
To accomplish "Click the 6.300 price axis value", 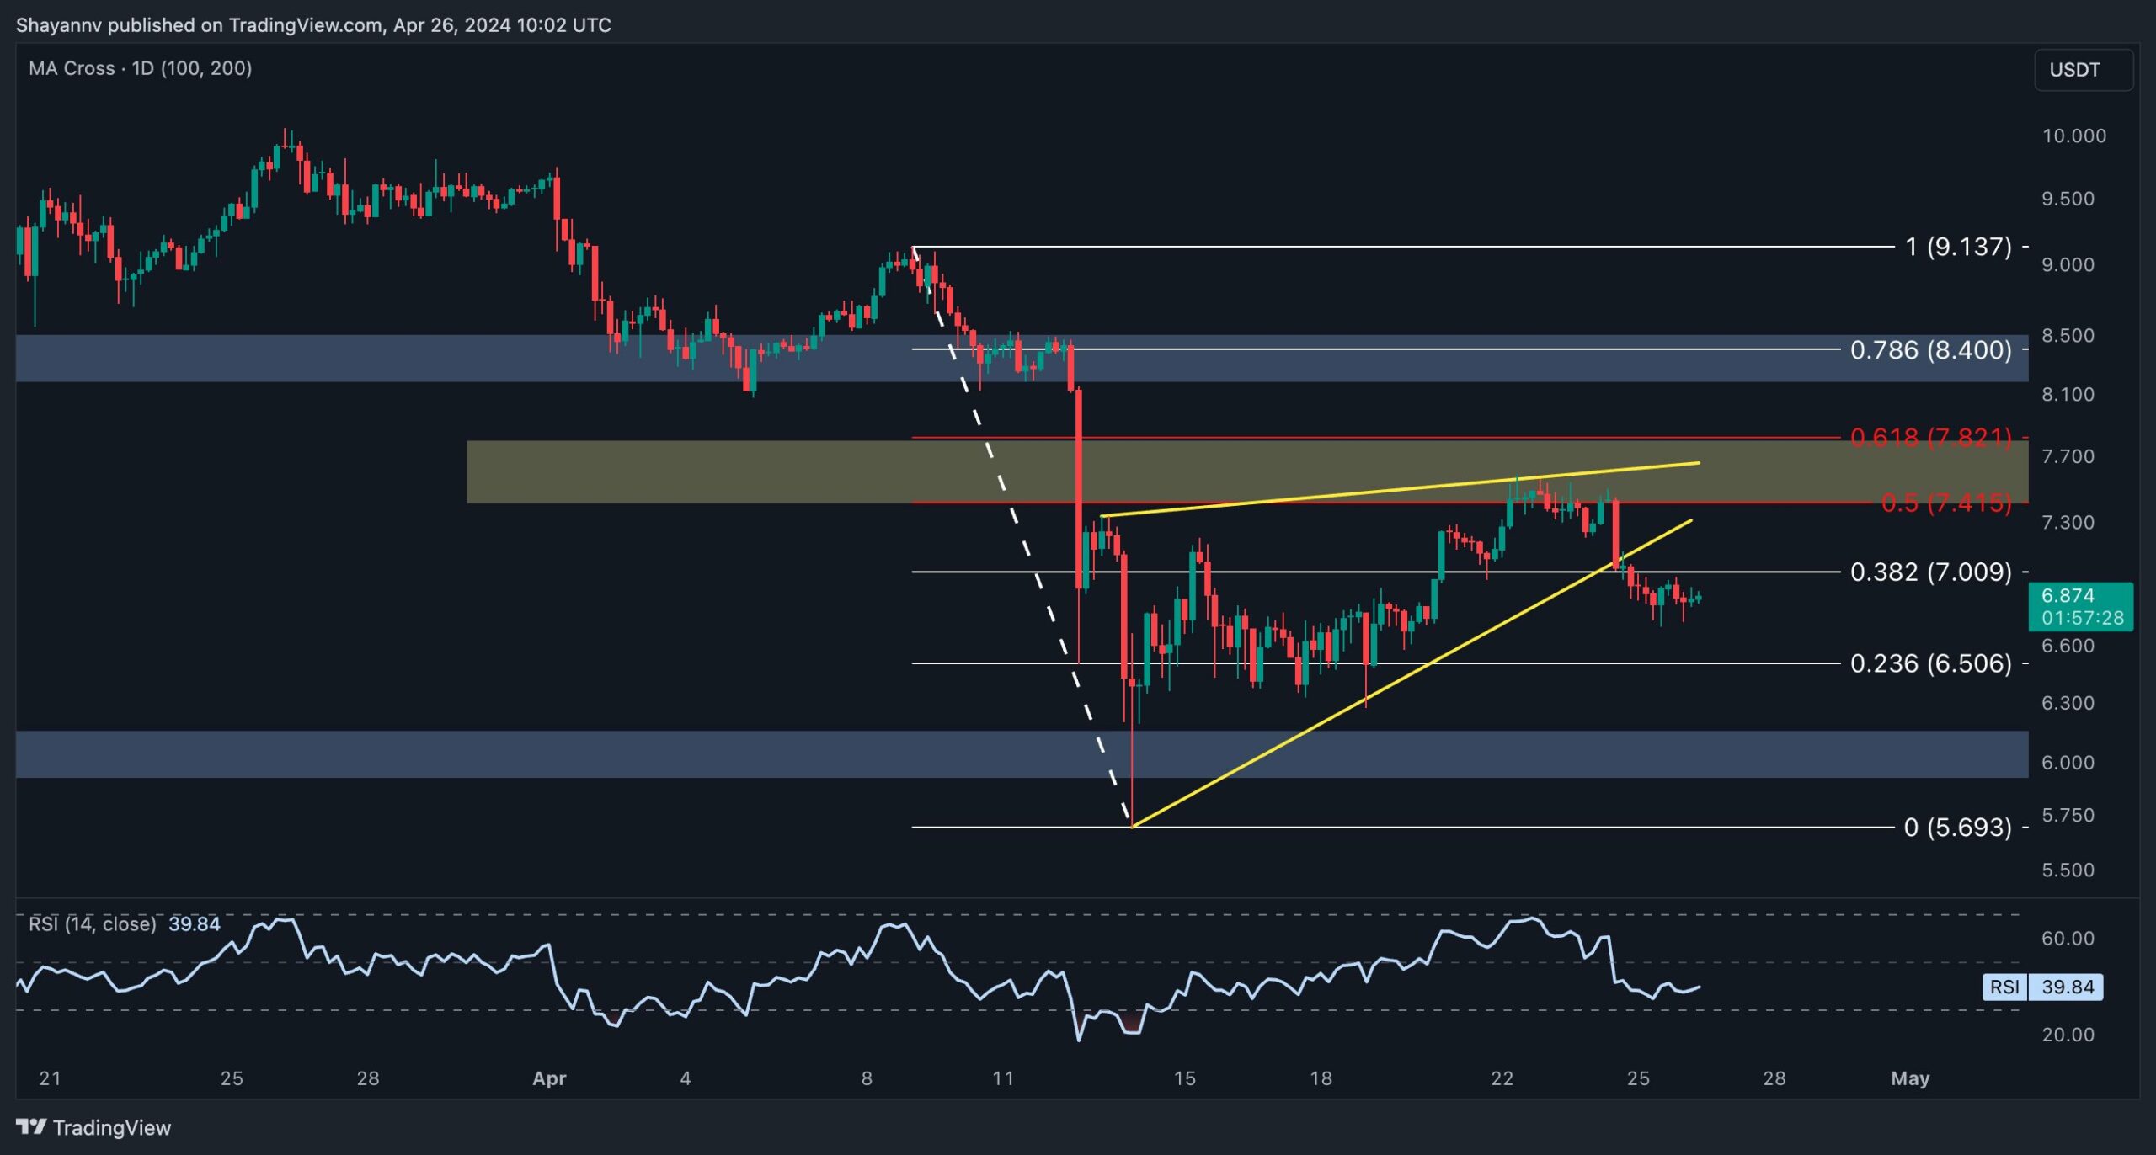I will click(x=2068, y=702).
